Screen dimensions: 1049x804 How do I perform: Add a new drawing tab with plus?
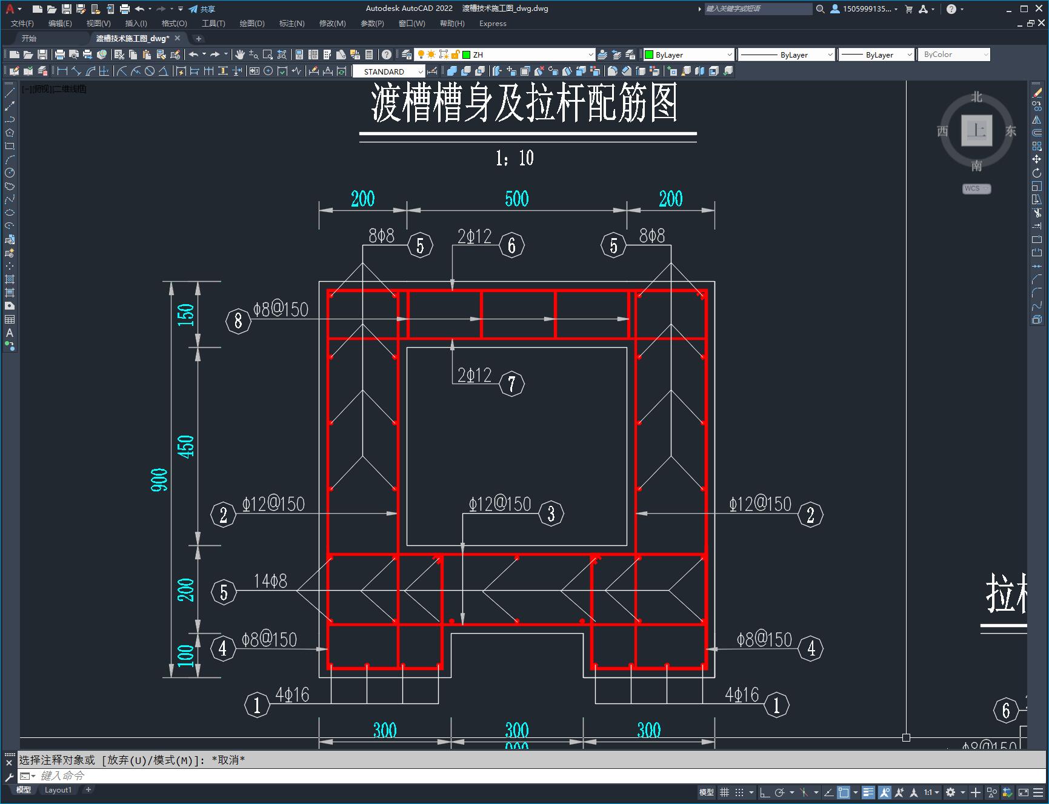[x=198, y=38]
